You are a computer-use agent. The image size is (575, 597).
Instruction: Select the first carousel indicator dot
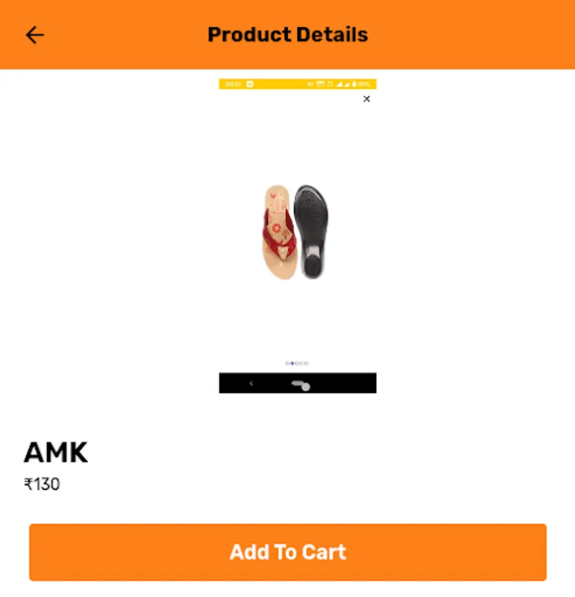[287, 364]
